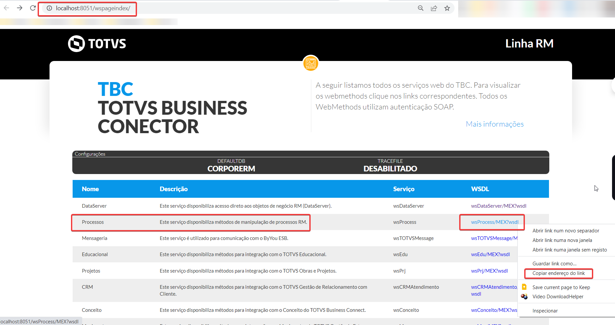Click the TOTVS logo
The height and width of the screenshot is (325, 615).
click(97, 44)
